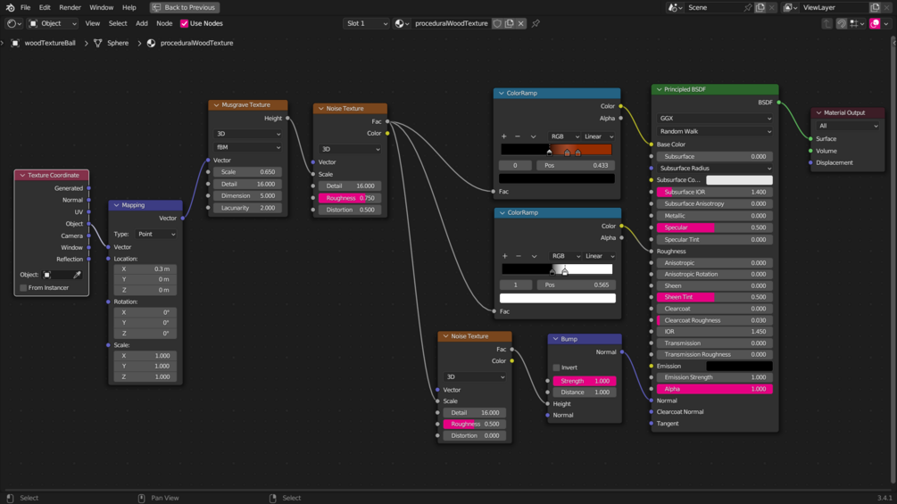Unlink proceduralWoodTexture material with the X icon
Viewport: 897px width, 504px height.
520,23
